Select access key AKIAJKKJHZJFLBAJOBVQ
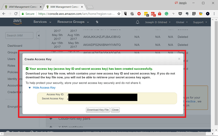The width and height of the screenshot is (218, 136). tap(102, 37)
